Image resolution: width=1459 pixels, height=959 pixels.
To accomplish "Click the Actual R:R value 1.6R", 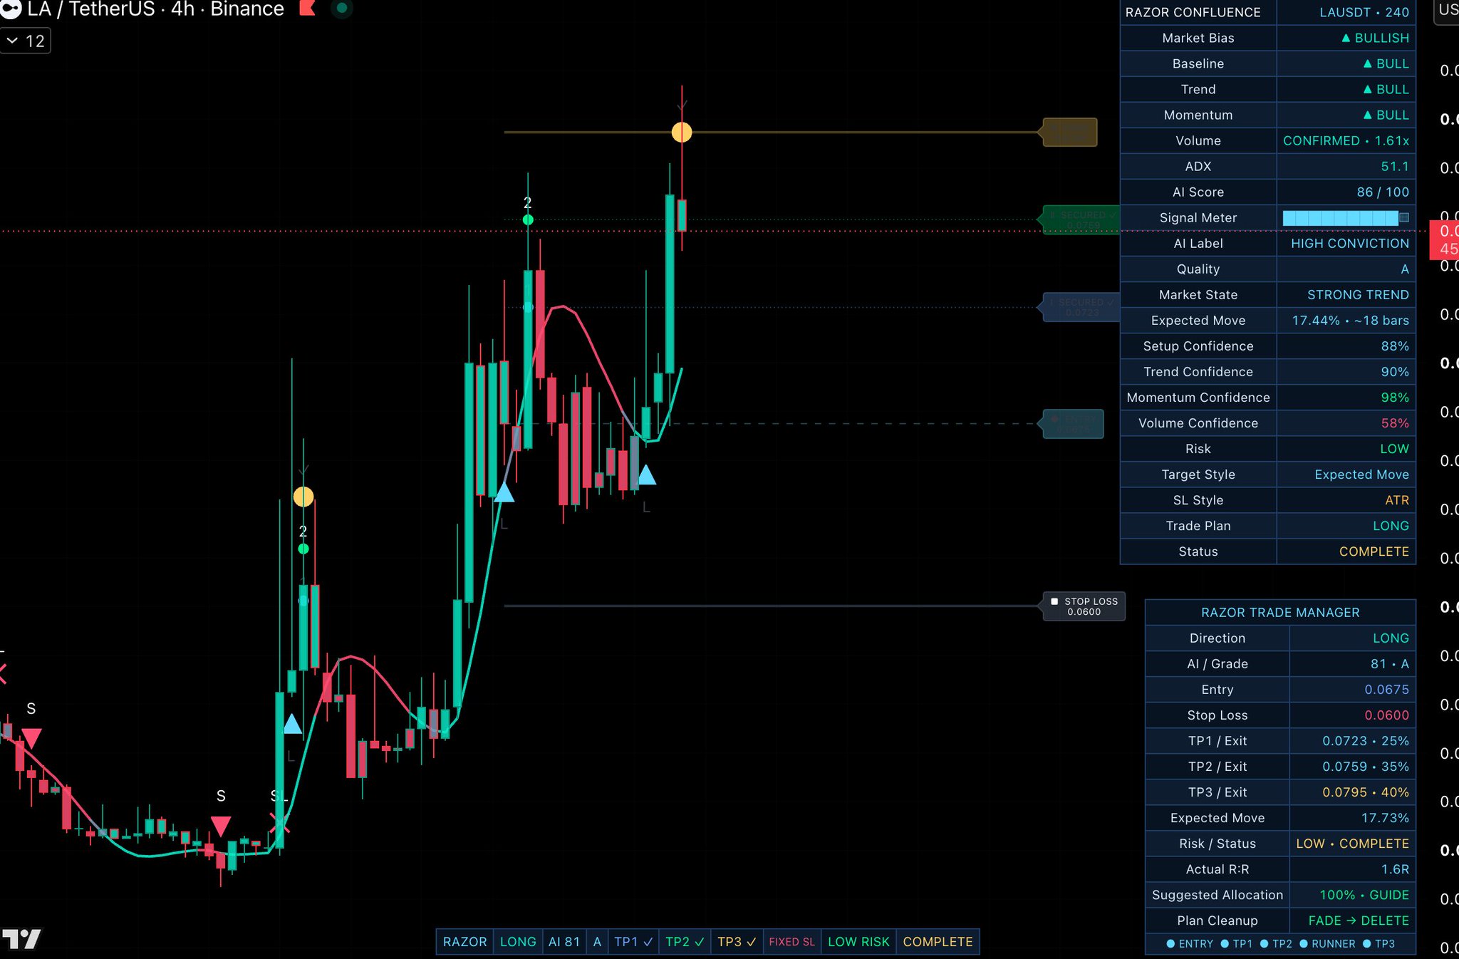I will (x=1395, y=869).
